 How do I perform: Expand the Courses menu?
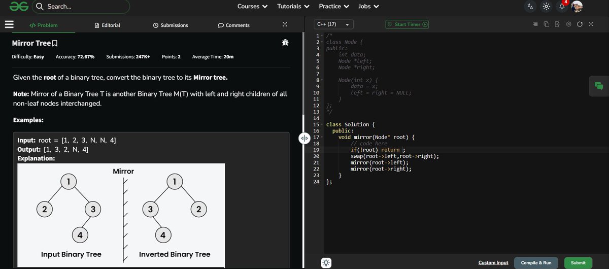pyautogui.click(x=252, y=7)
